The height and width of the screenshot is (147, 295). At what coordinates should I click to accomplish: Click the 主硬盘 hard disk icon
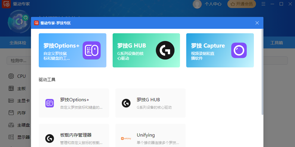point(11,125)
